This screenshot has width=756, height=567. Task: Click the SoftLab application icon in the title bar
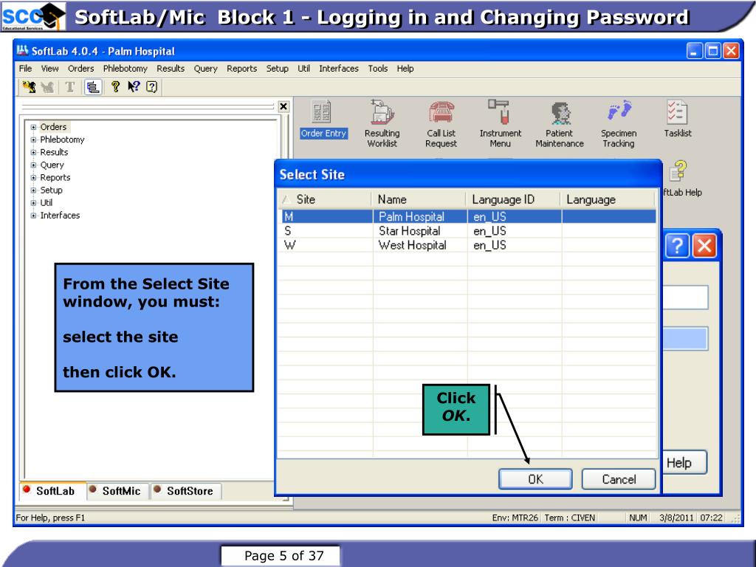pos(22,51)
